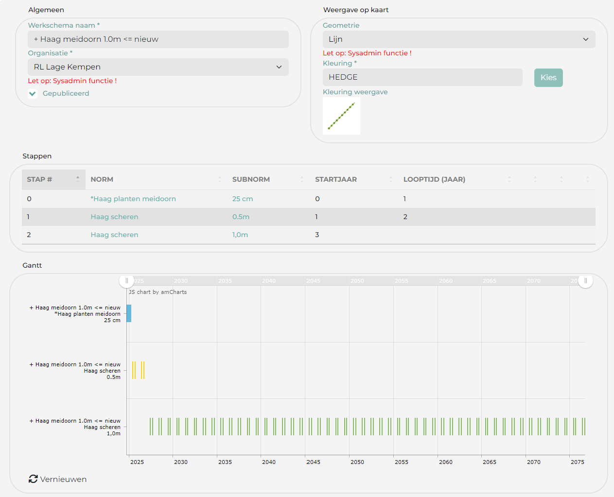Click the STARTJAAR column sort icon
This screenshot has height=497, width=614.
pyautogui.click(x=391, y=179)
